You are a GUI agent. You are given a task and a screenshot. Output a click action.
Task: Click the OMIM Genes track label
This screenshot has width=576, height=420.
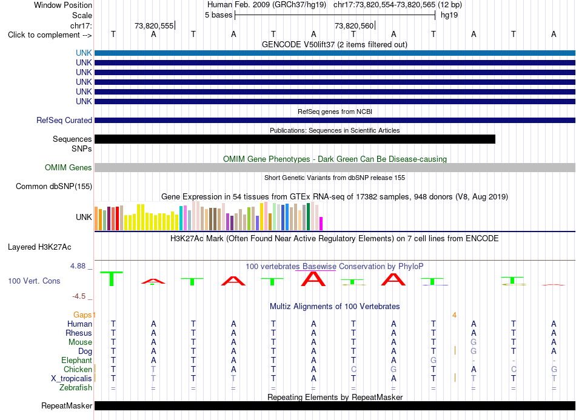point(68,167)
